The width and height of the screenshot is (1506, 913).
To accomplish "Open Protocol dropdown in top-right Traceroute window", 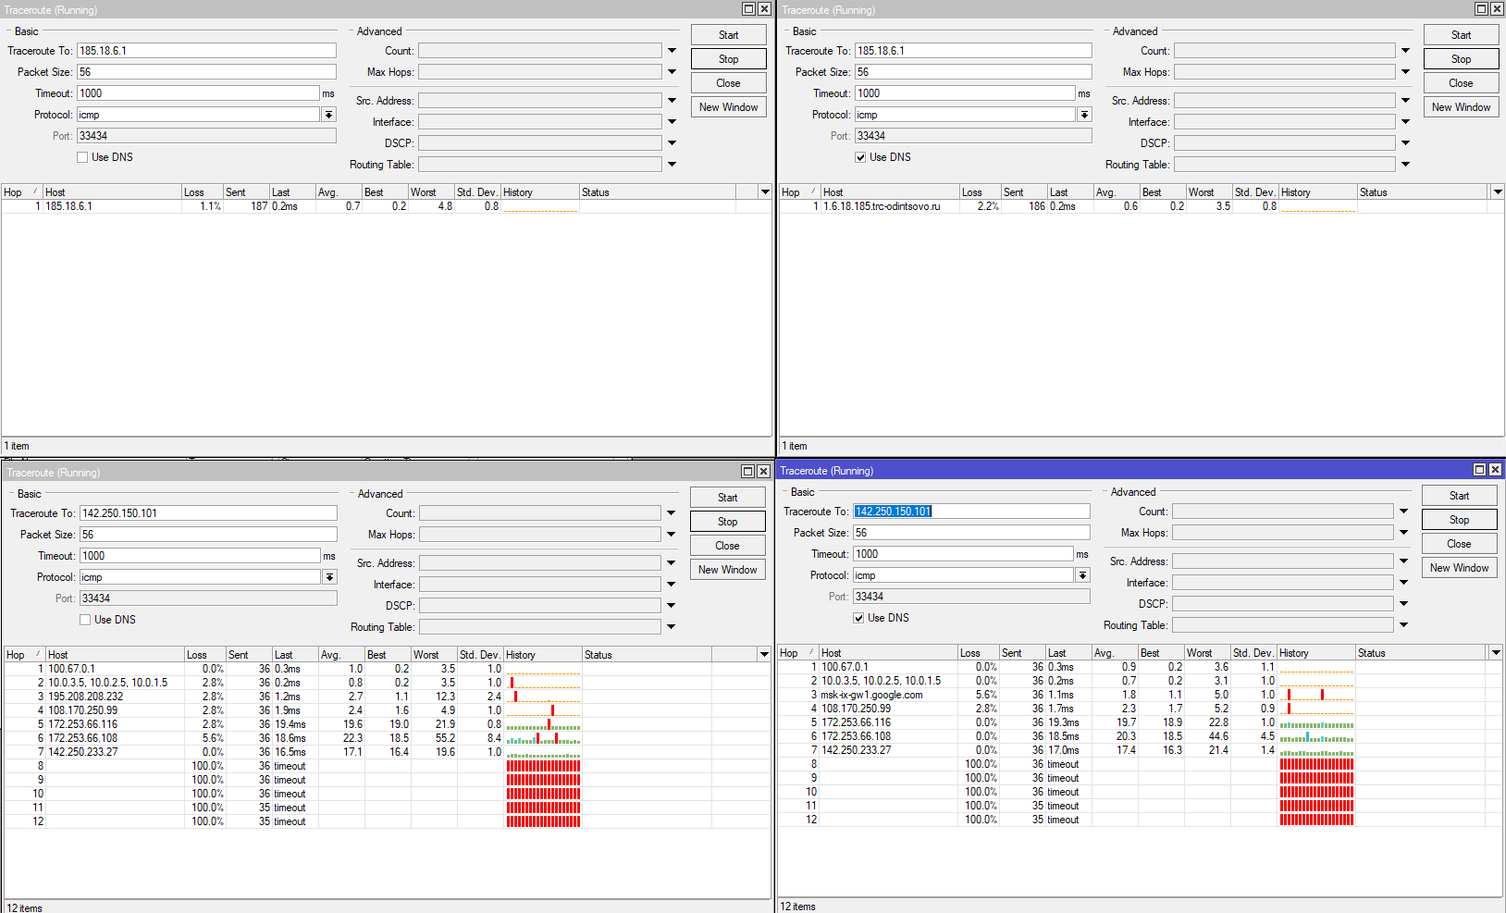I will (x=1084, y=115).
